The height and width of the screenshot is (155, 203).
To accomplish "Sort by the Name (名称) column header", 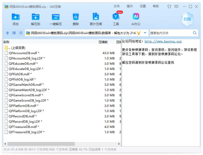I will (x=6, y=42).
